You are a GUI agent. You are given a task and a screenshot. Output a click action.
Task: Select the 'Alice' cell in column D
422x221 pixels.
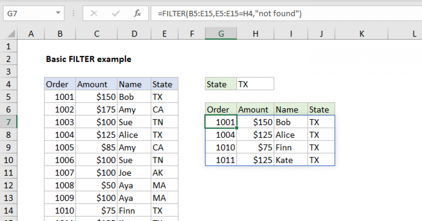(x=134, y=135)
